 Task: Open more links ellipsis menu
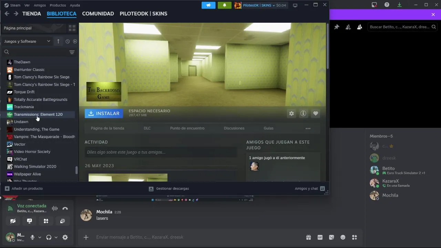click(x=308, y=128)
